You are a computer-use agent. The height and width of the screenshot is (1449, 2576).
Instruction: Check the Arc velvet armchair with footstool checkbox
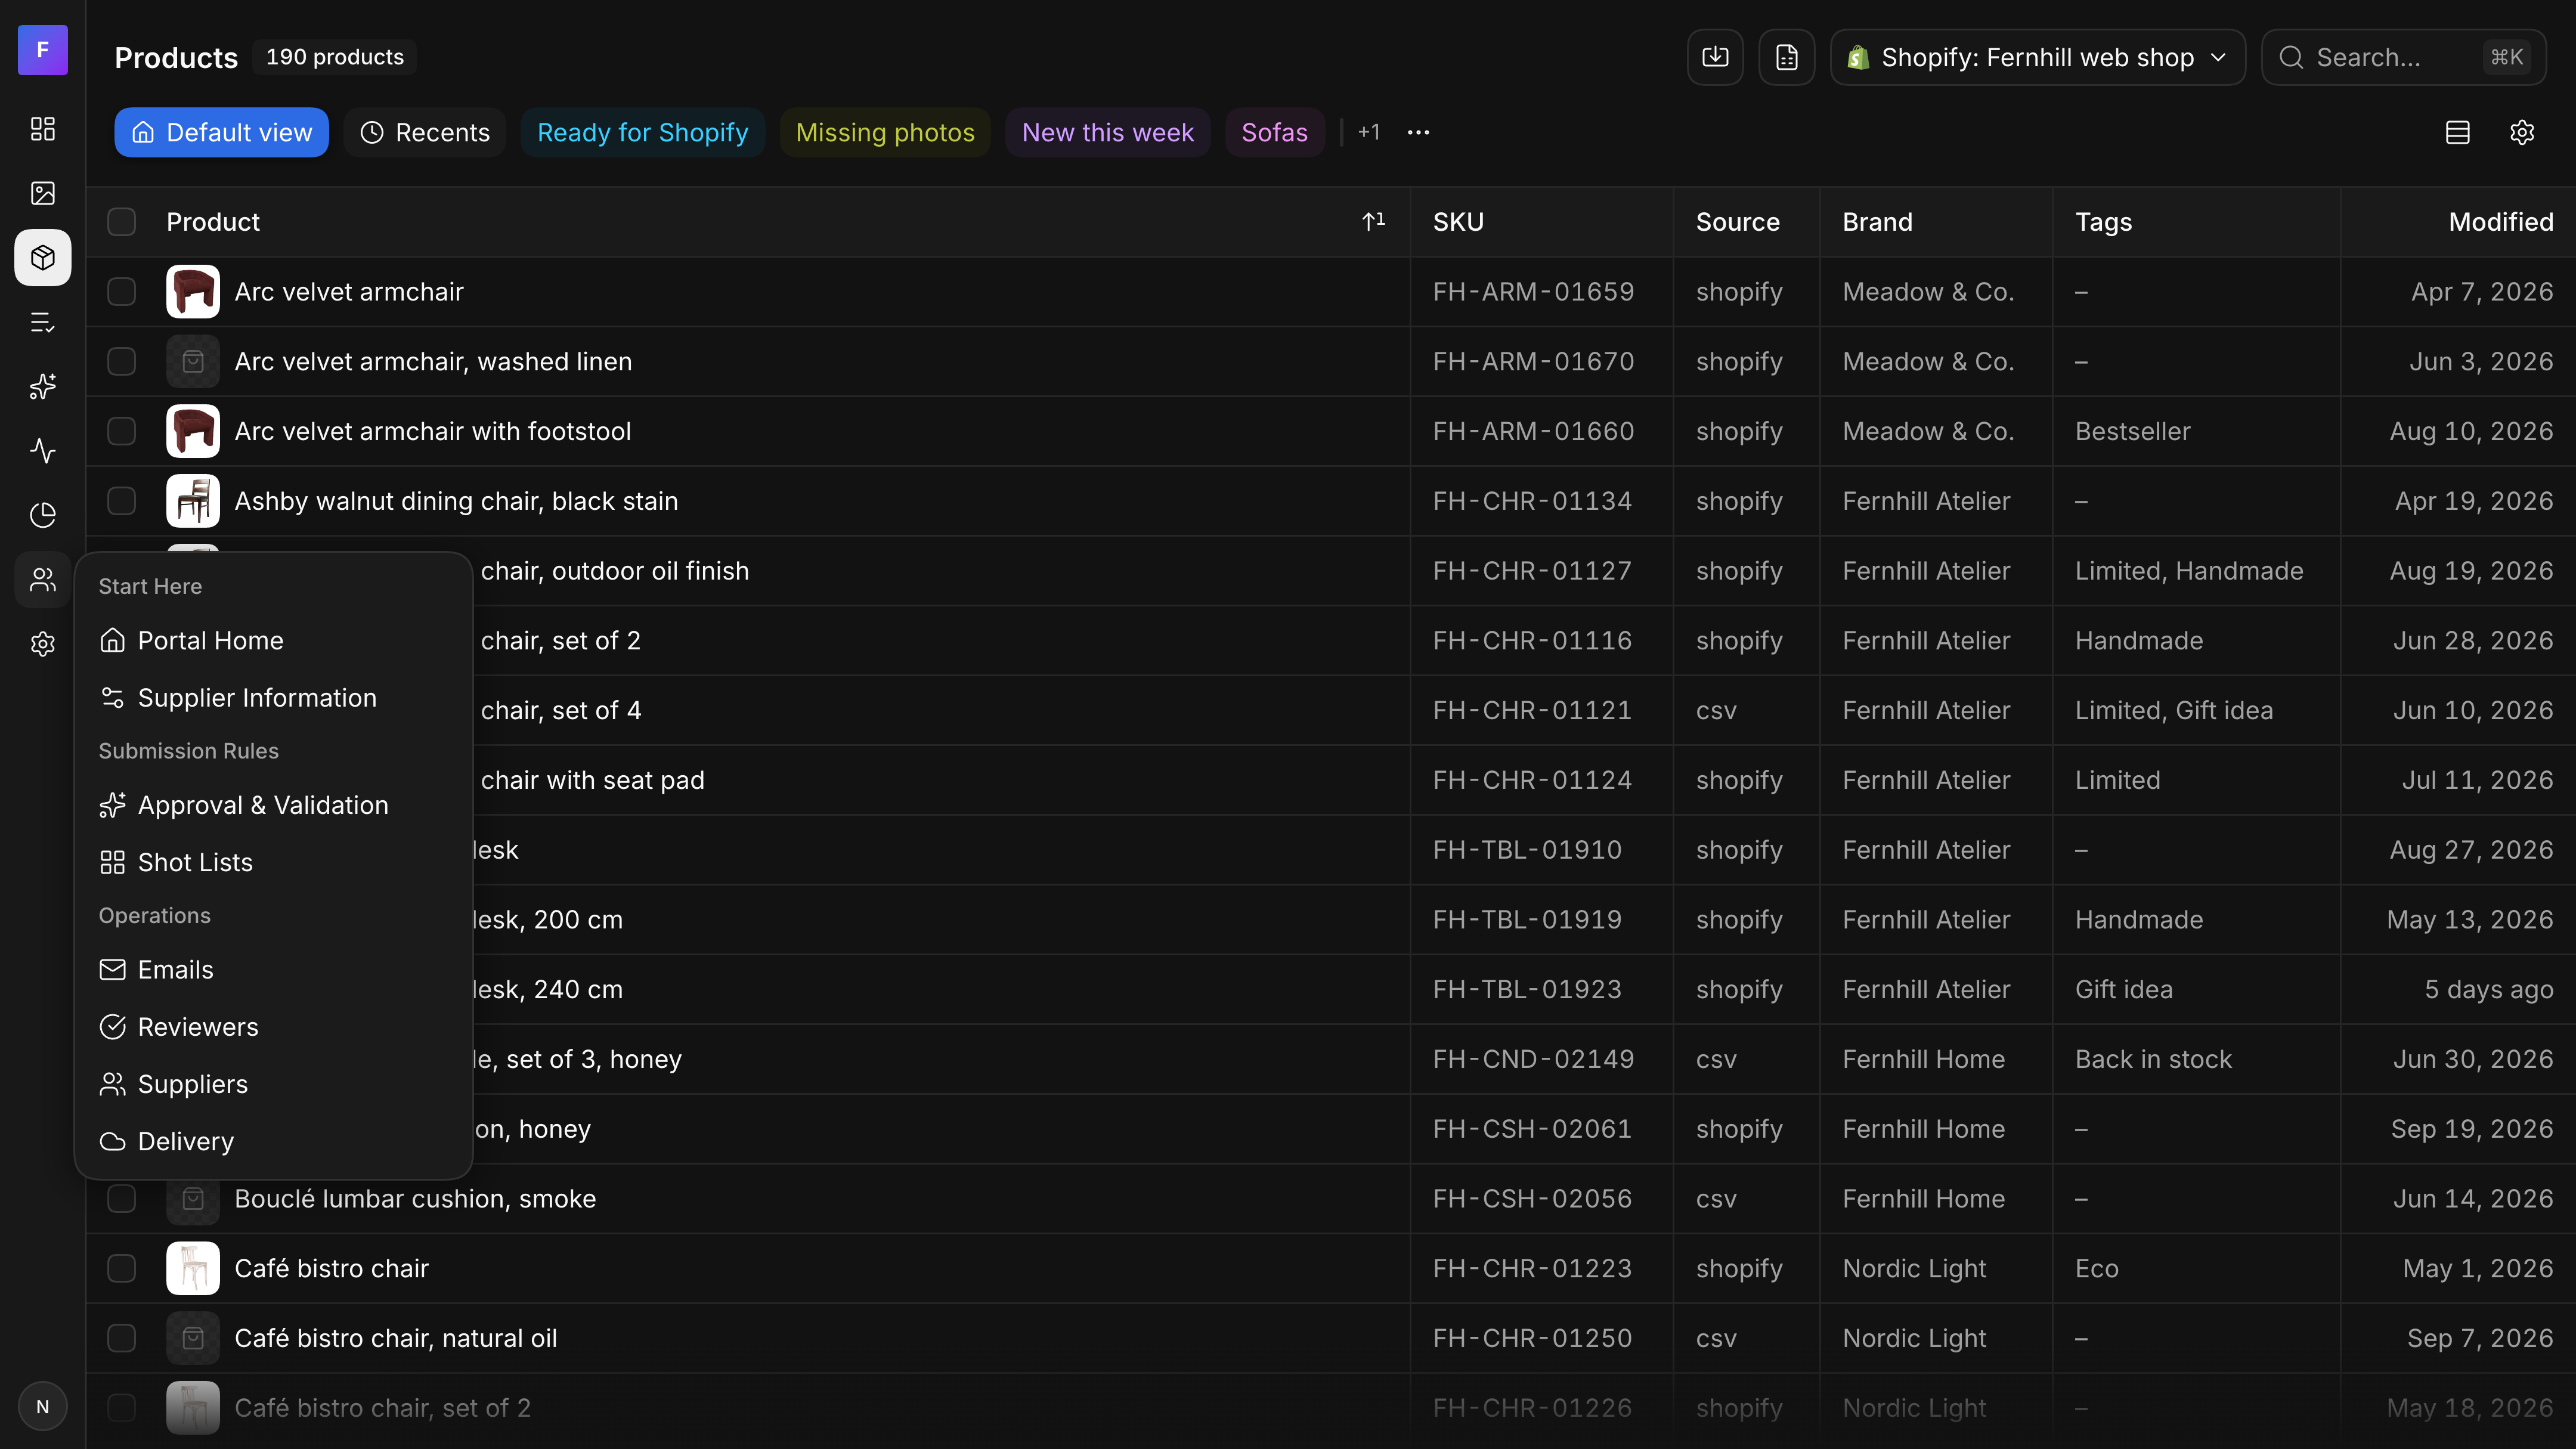tap(122, 431)
